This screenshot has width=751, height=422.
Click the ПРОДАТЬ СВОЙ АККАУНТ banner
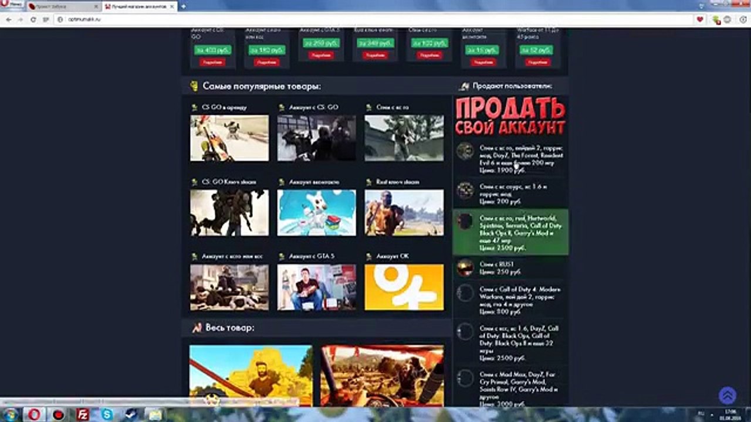[510, 117]
